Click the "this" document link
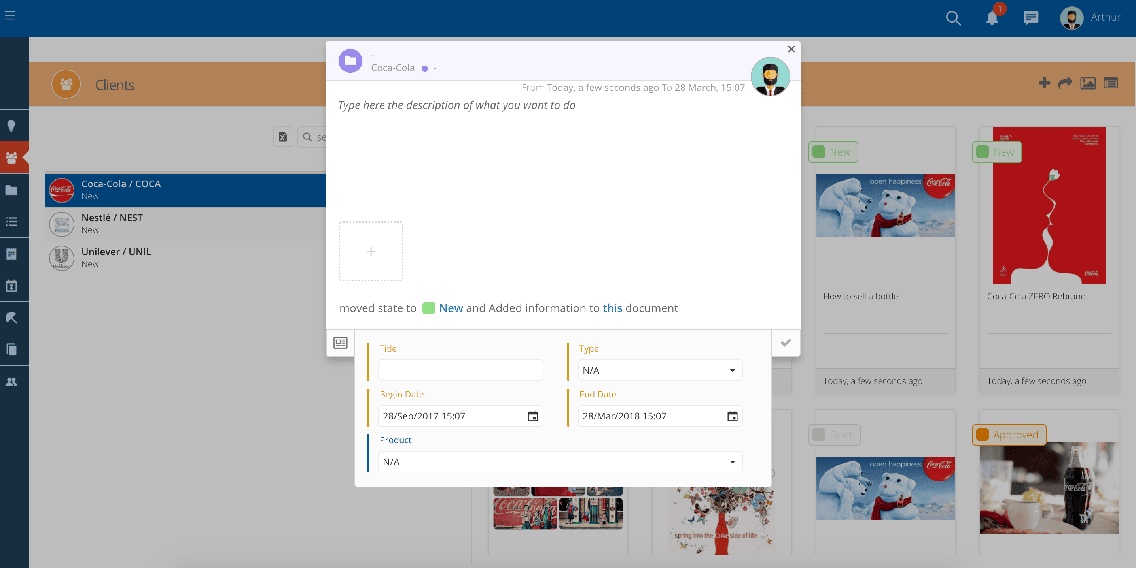 pos(612,308)
